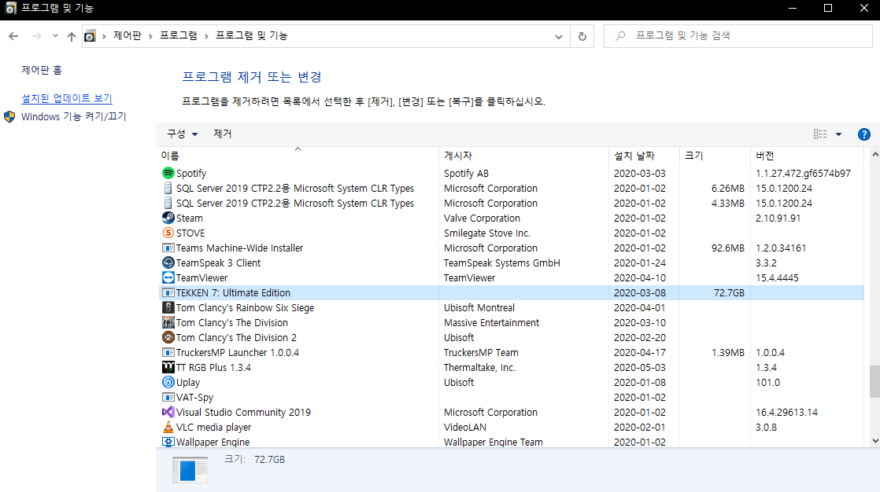Open the 구성 dropdown menu
Image resolution: width=880 pixels, height=492 pixels.
click(183, 134)
